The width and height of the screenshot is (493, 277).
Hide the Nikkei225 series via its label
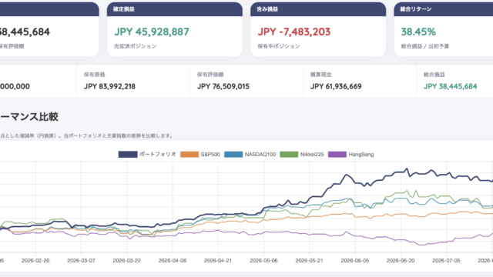[312, 154]
